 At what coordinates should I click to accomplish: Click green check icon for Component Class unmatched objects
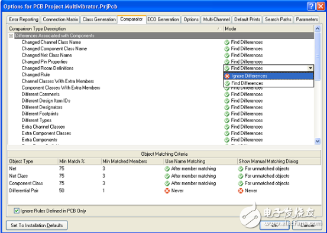click(x=241, y=183)
